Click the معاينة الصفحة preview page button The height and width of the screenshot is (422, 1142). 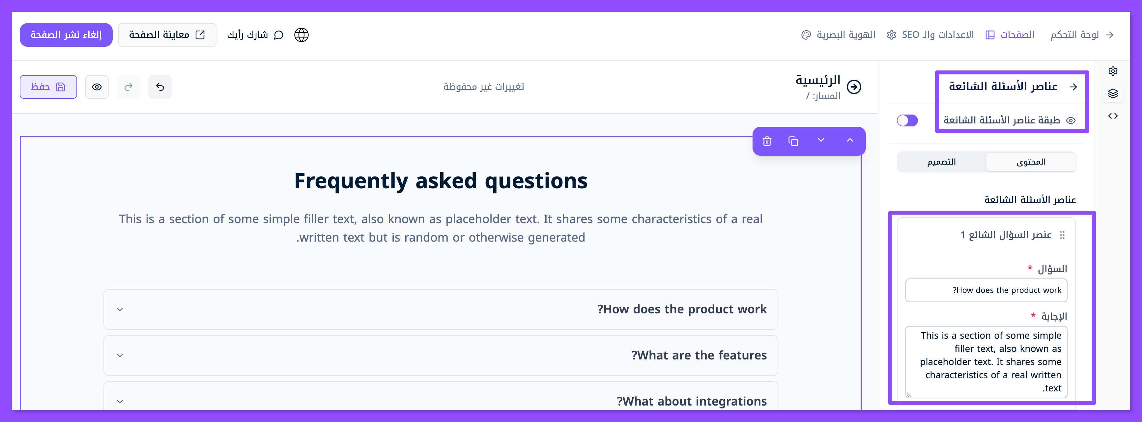(x=167, y=35)
